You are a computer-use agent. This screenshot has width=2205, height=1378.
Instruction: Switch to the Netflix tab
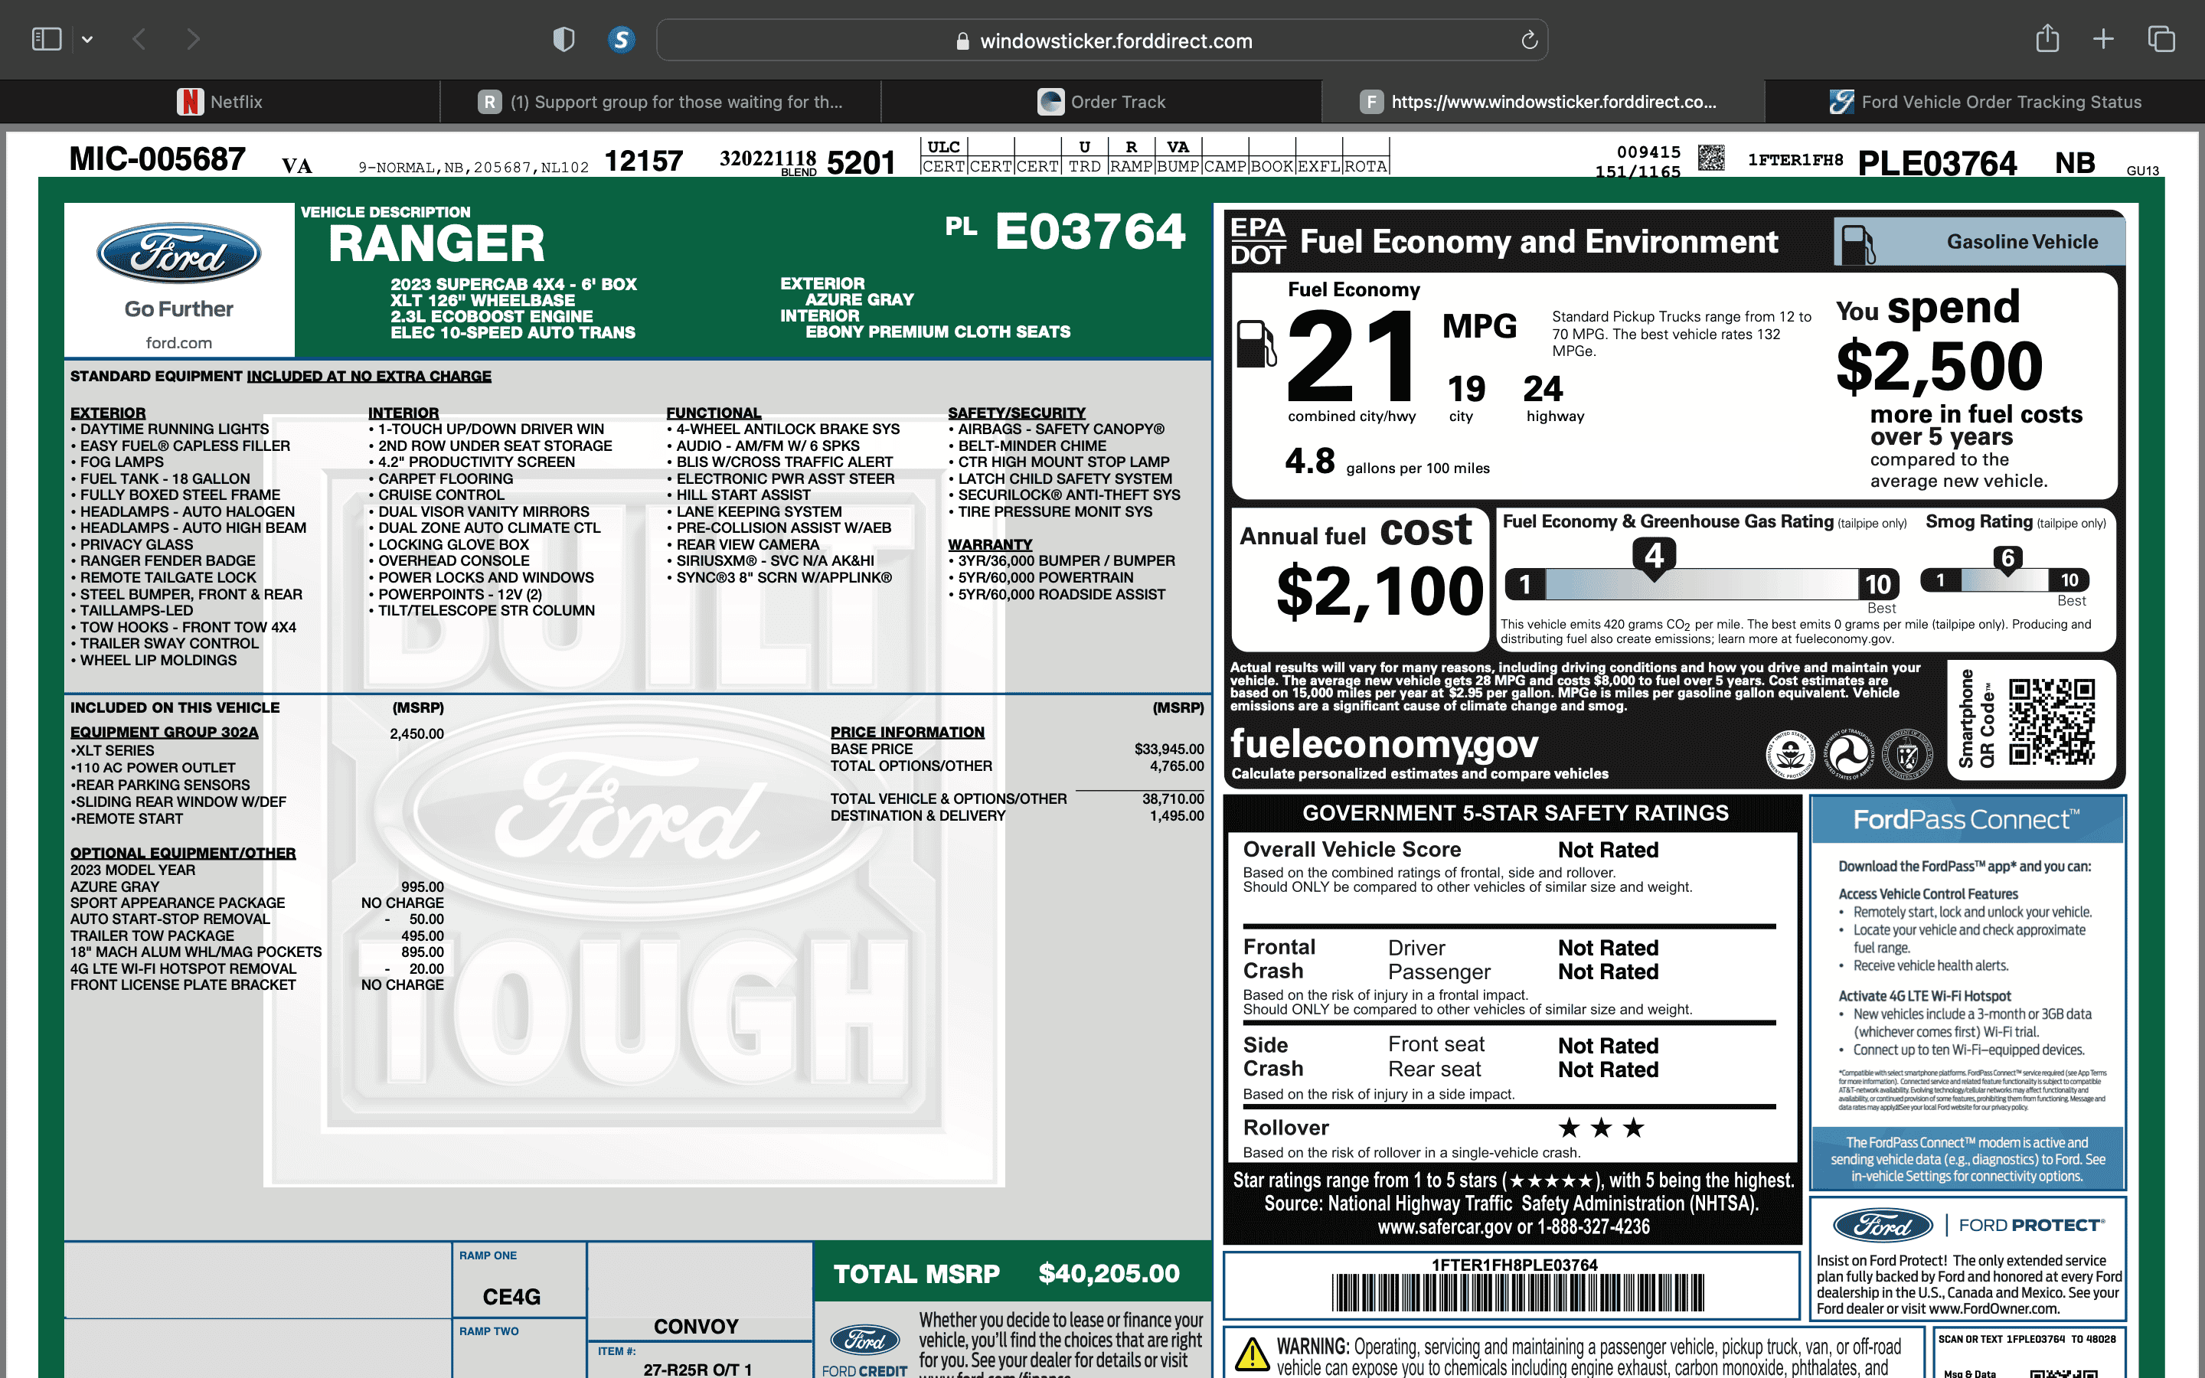click(x=220, y=101)
